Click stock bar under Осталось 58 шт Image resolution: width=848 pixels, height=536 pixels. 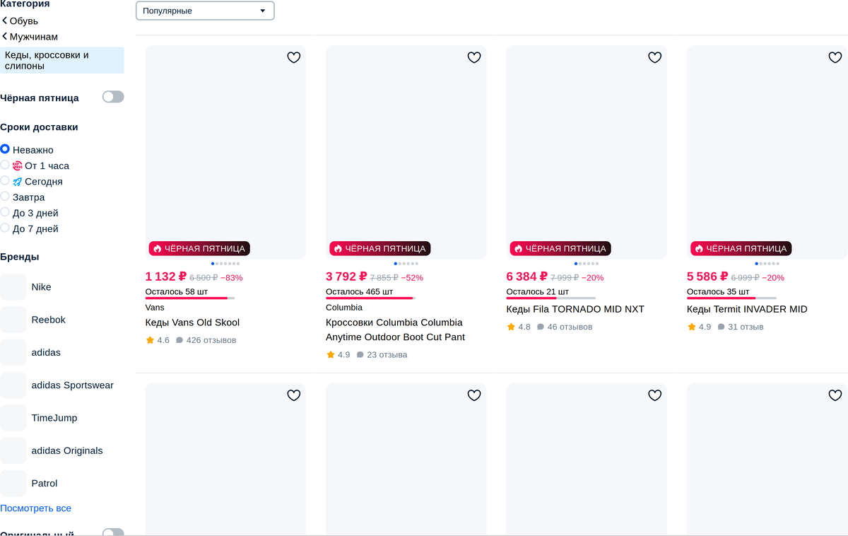point(190,298)
